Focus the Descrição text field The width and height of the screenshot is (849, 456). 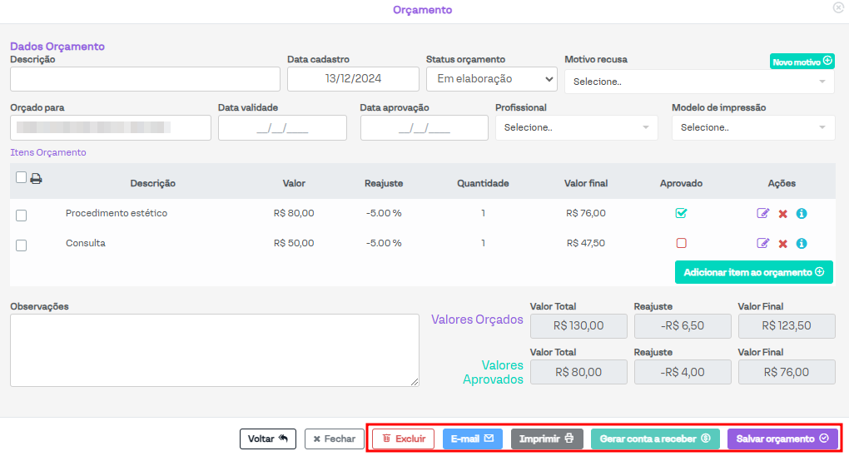[x=145, y=79]
